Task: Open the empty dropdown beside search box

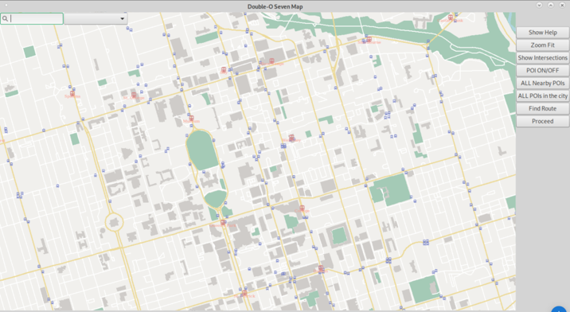Action: pyautogui.click(x=96, y=18)
